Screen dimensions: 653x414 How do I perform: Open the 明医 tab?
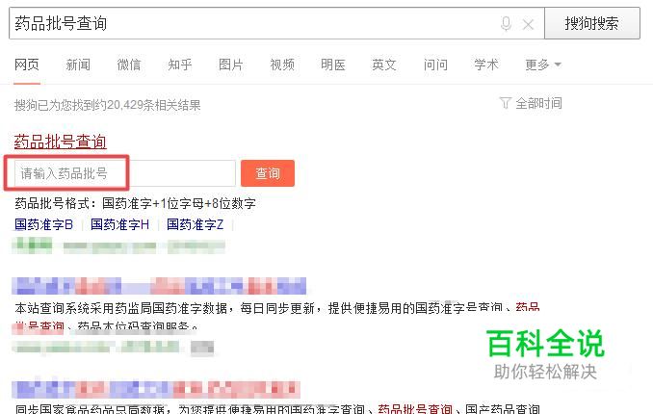point(333,65)
